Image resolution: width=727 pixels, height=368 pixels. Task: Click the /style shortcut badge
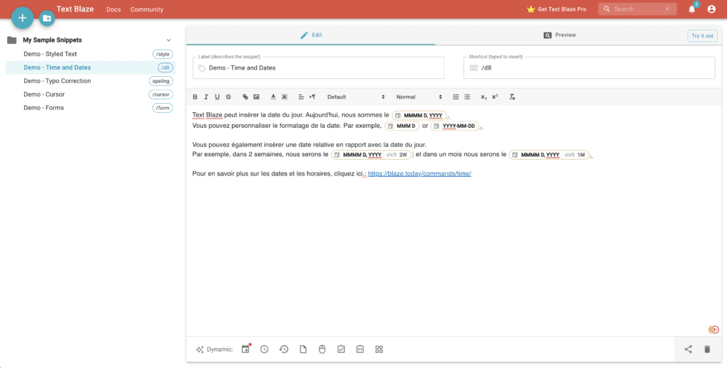tap(163, 54)
